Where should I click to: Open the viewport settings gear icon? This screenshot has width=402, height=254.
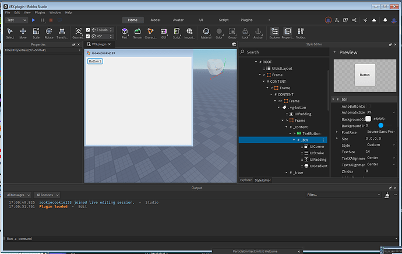click(234, 44)
